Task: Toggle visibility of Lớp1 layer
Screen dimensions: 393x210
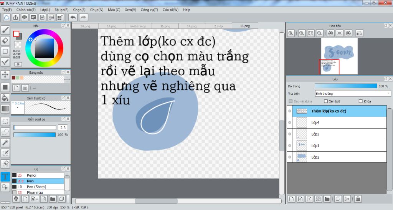Action: point(290,146)
